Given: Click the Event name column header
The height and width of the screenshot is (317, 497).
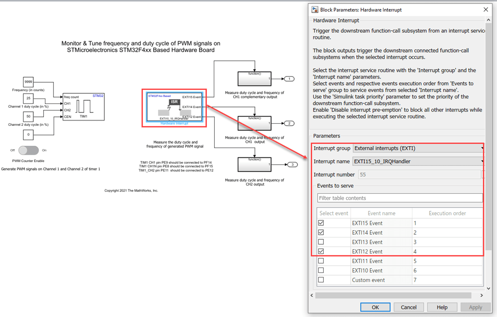Looking at the screenshot, I should coord(381,213).
